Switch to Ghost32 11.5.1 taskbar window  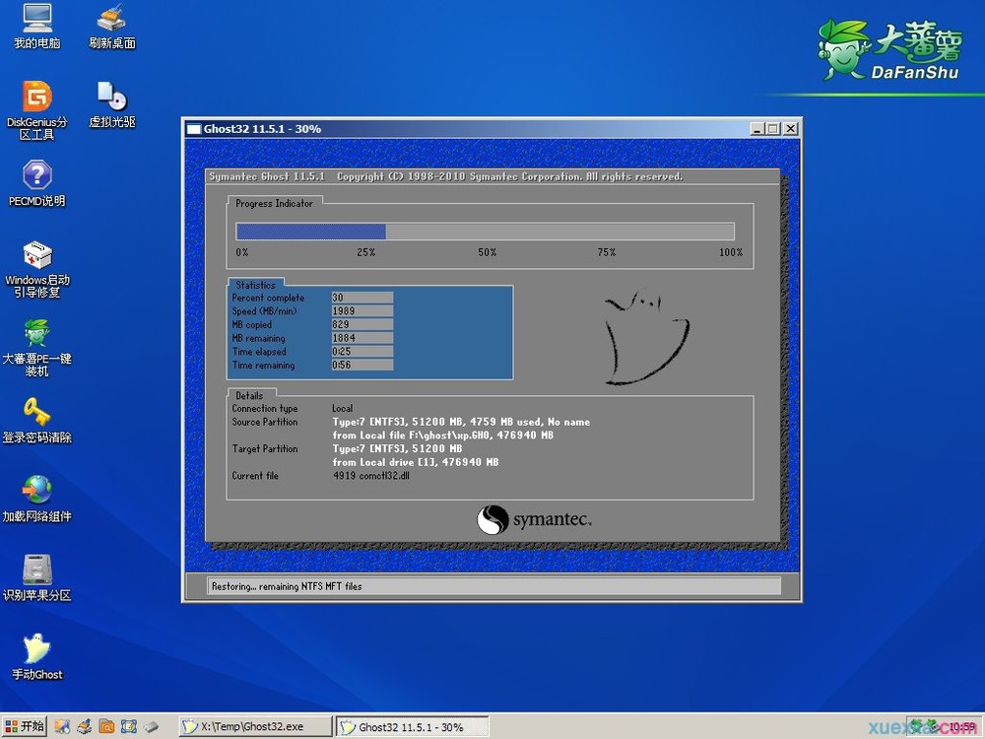click(x=411, y=726)
